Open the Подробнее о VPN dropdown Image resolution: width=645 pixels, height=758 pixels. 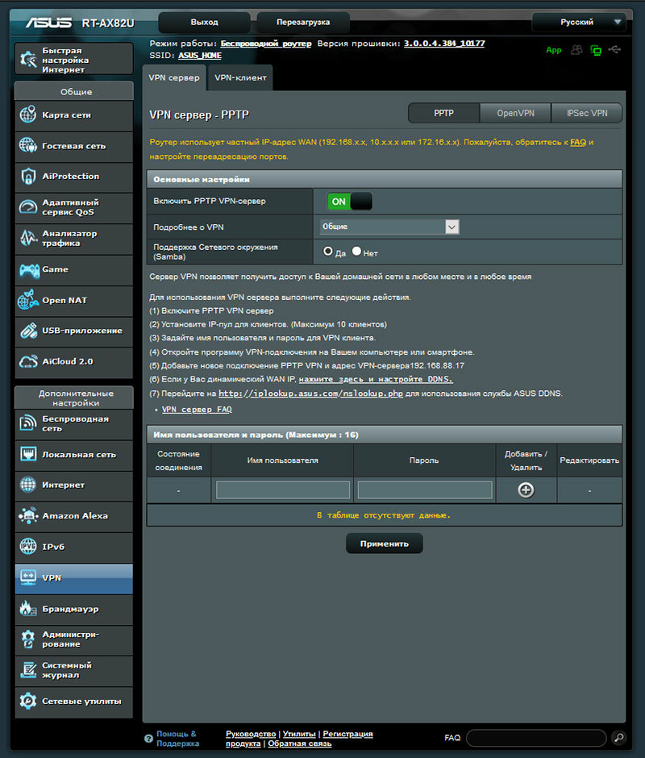389,227
